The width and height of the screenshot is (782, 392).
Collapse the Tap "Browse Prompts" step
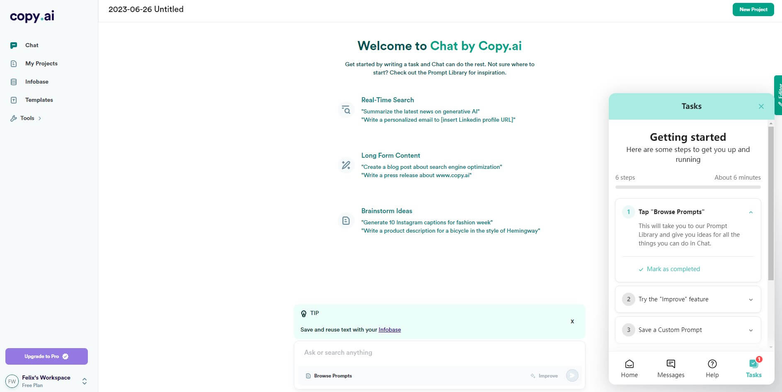click(751, 212)
